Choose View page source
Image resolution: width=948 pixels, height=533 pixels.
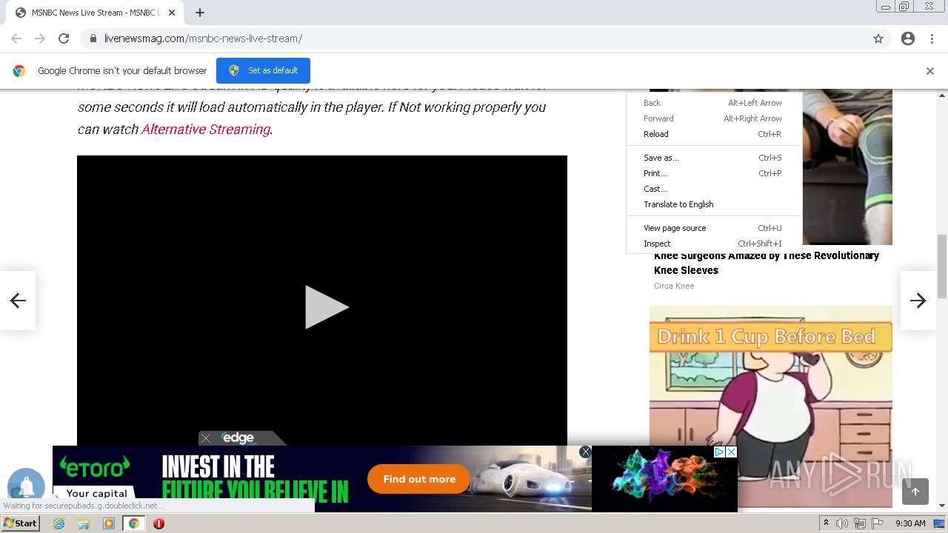click(x=714, y=228)
